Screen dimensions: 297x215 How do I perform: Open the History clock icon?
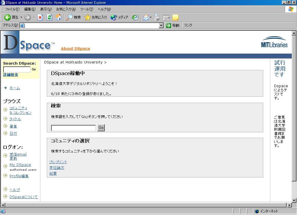click(135, 17)
